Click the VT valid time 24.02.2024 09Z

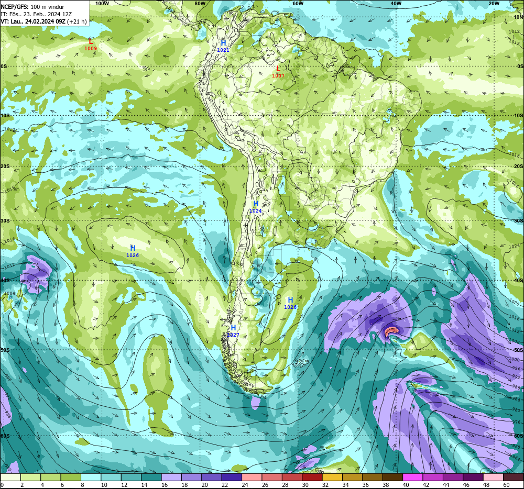coord(33,21)
